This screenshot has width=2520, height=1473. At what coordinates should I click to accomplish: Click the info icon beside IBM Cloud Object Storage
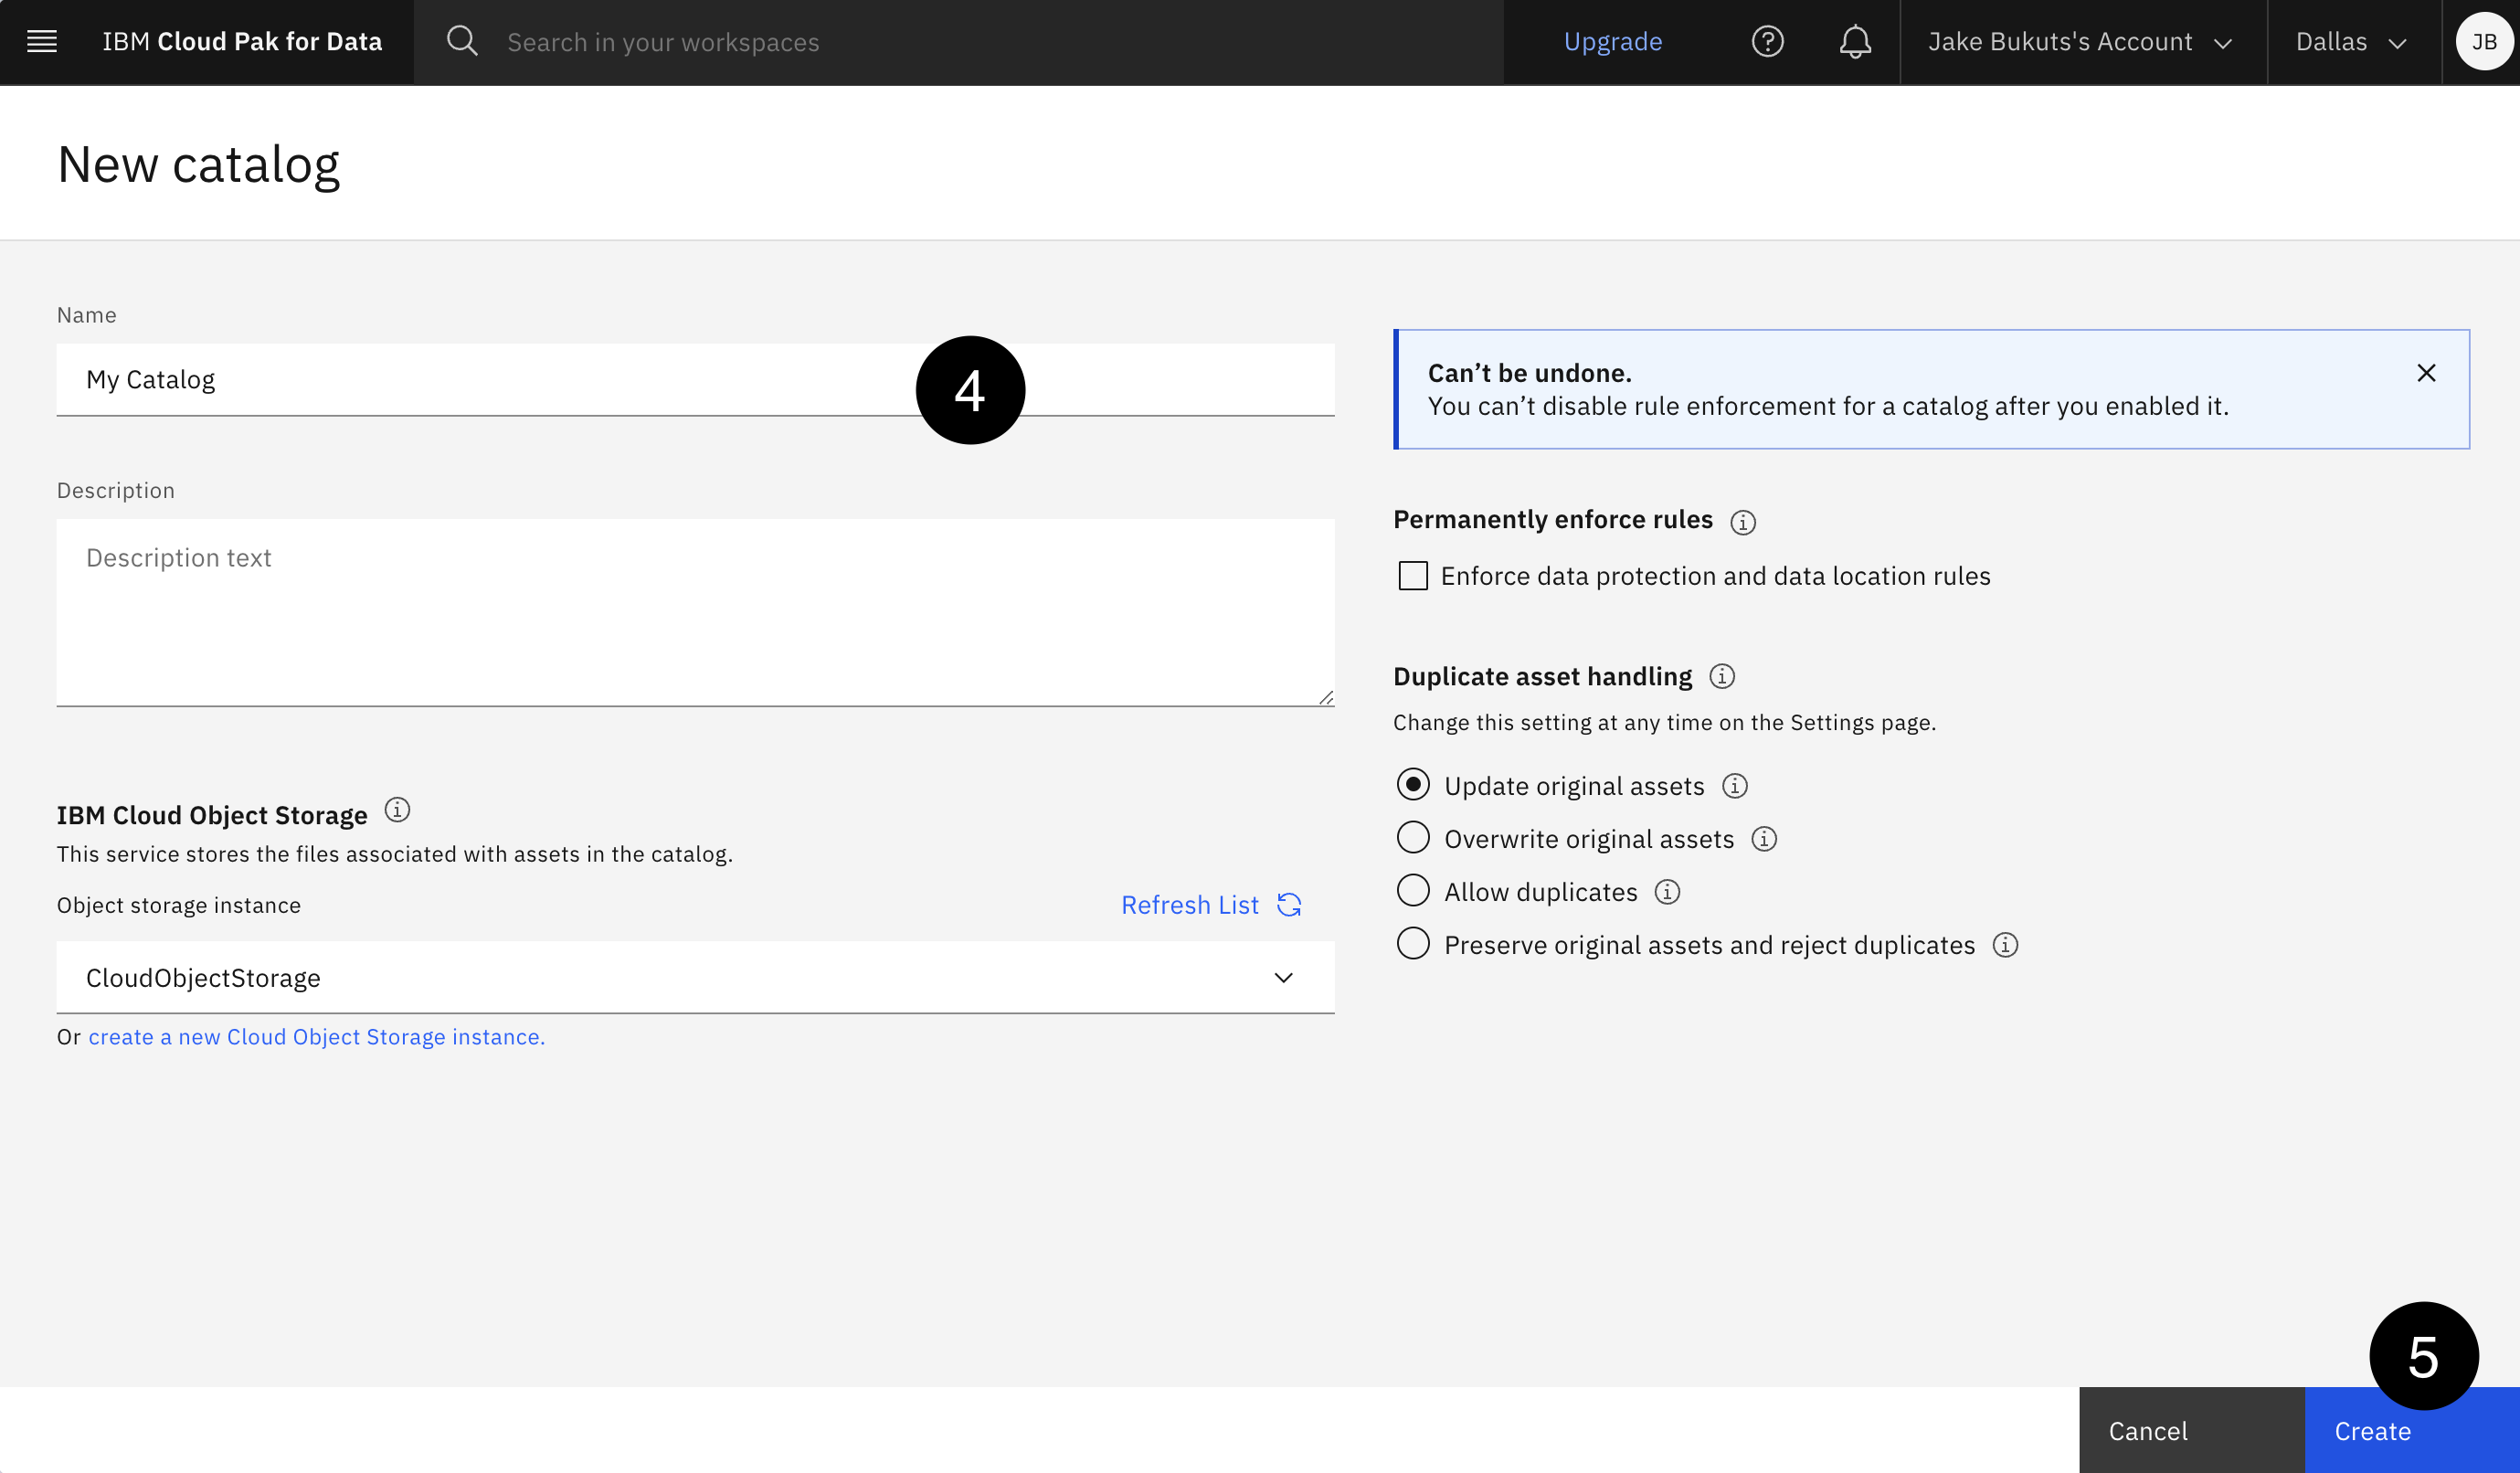[396, 811]
